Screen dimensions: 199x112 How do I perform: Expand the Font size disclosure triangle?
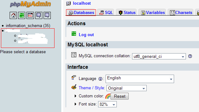tap(75, 104)
